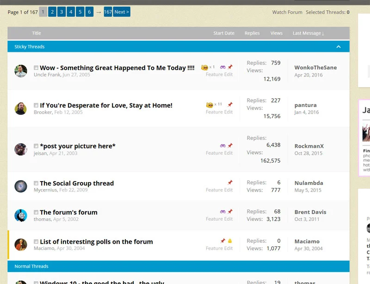Click laughing emoji on Wow Something Great thread

pyautogui.click(x=204, y=67)
